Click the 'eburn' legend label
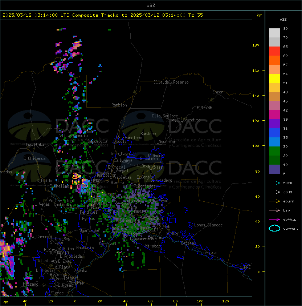 pyautogui.click(x=289, y=201)
